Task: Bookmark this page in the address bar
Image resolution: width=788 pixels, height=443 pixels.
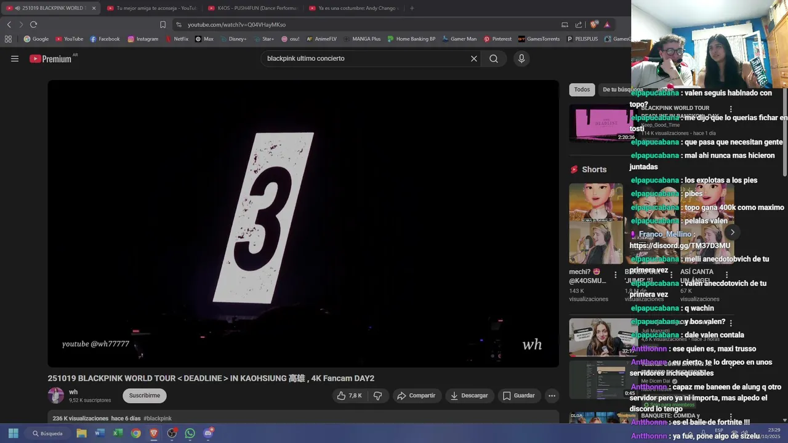Action: tap(163, 25)
